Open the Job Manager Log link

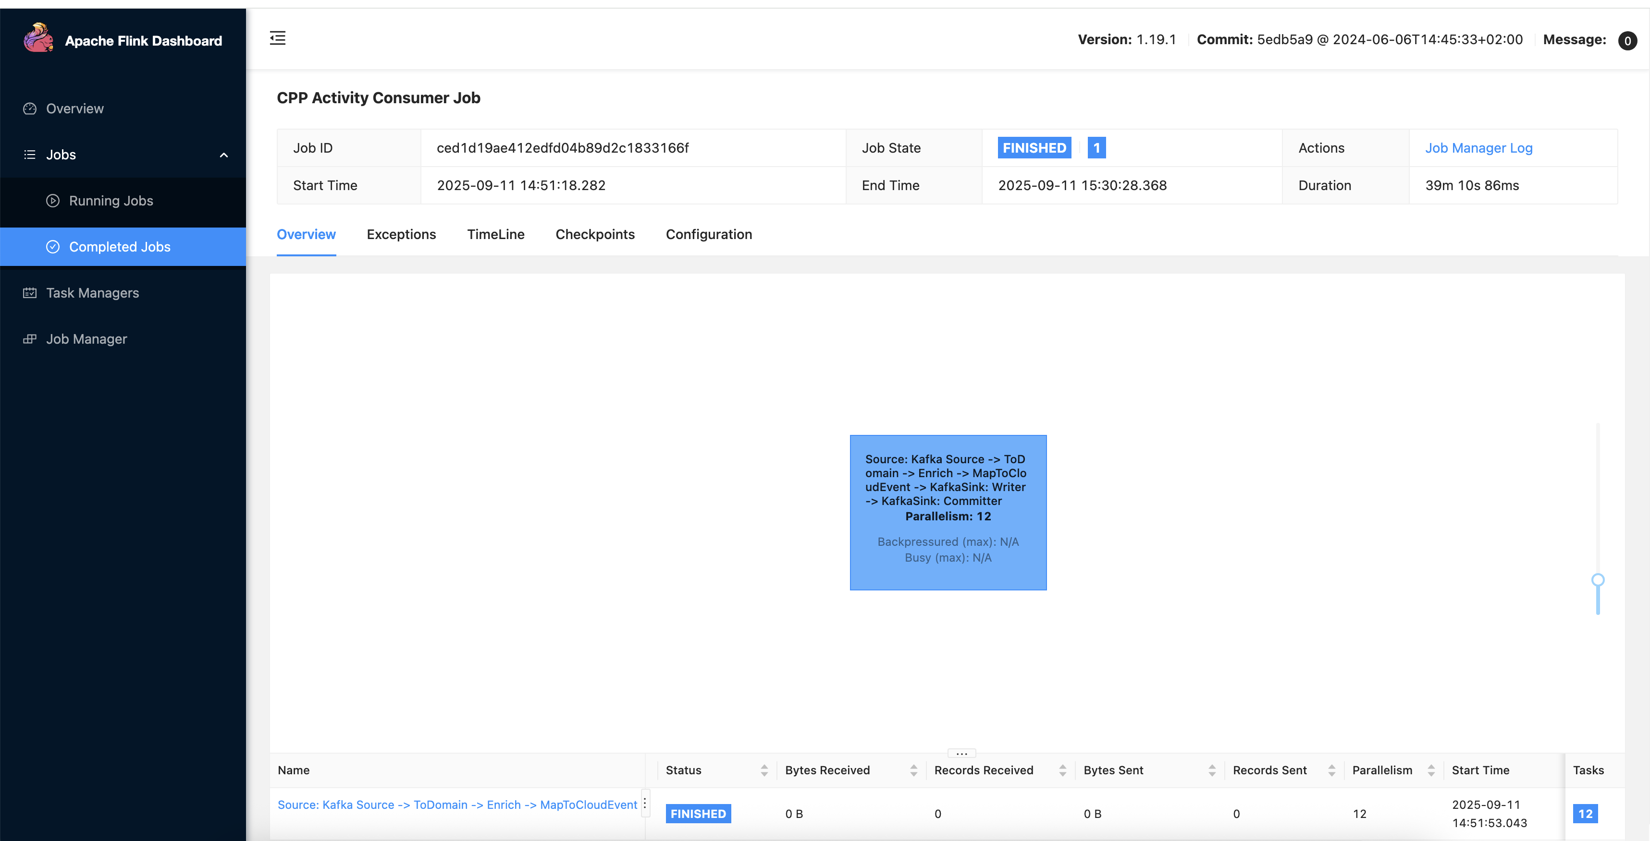1478,148
